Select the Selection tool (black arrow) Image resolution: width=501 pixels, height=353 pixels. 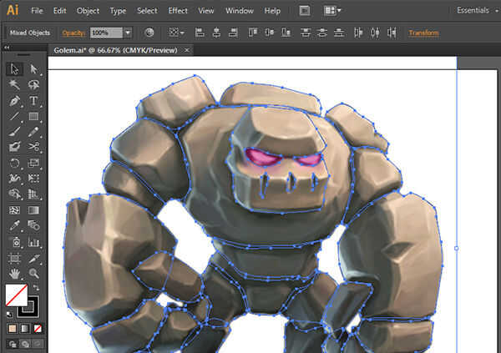pos(14,69)
